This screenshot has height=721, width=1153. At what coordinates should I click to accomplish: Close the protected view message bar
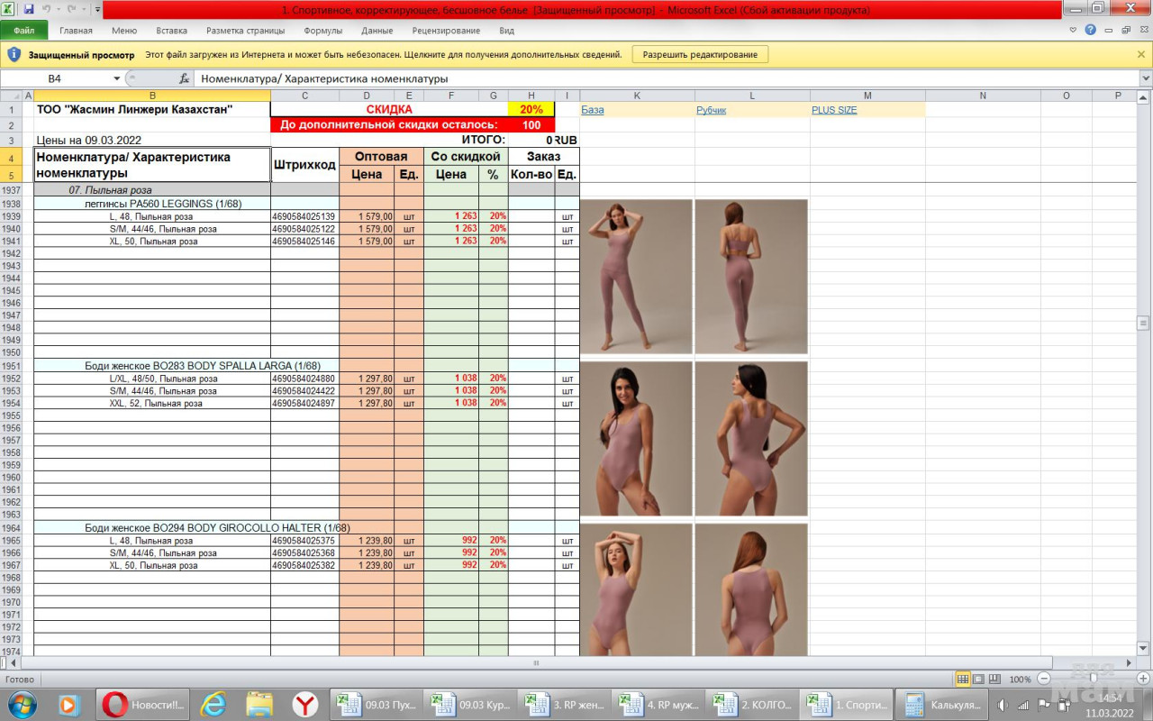[x=1141, y=54]
